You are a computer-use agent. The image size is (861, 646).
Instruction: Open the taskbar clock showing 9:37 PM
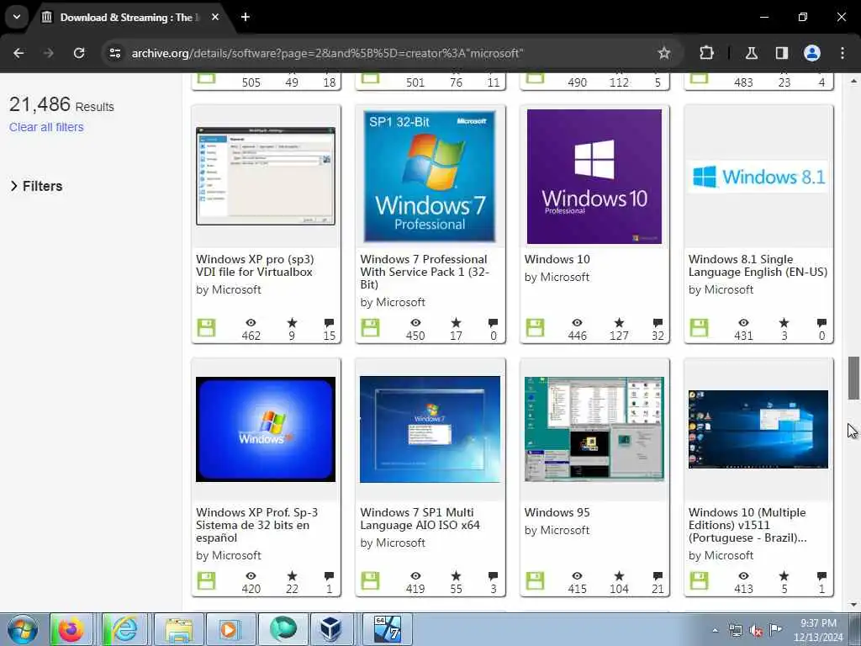click(818, 630)
